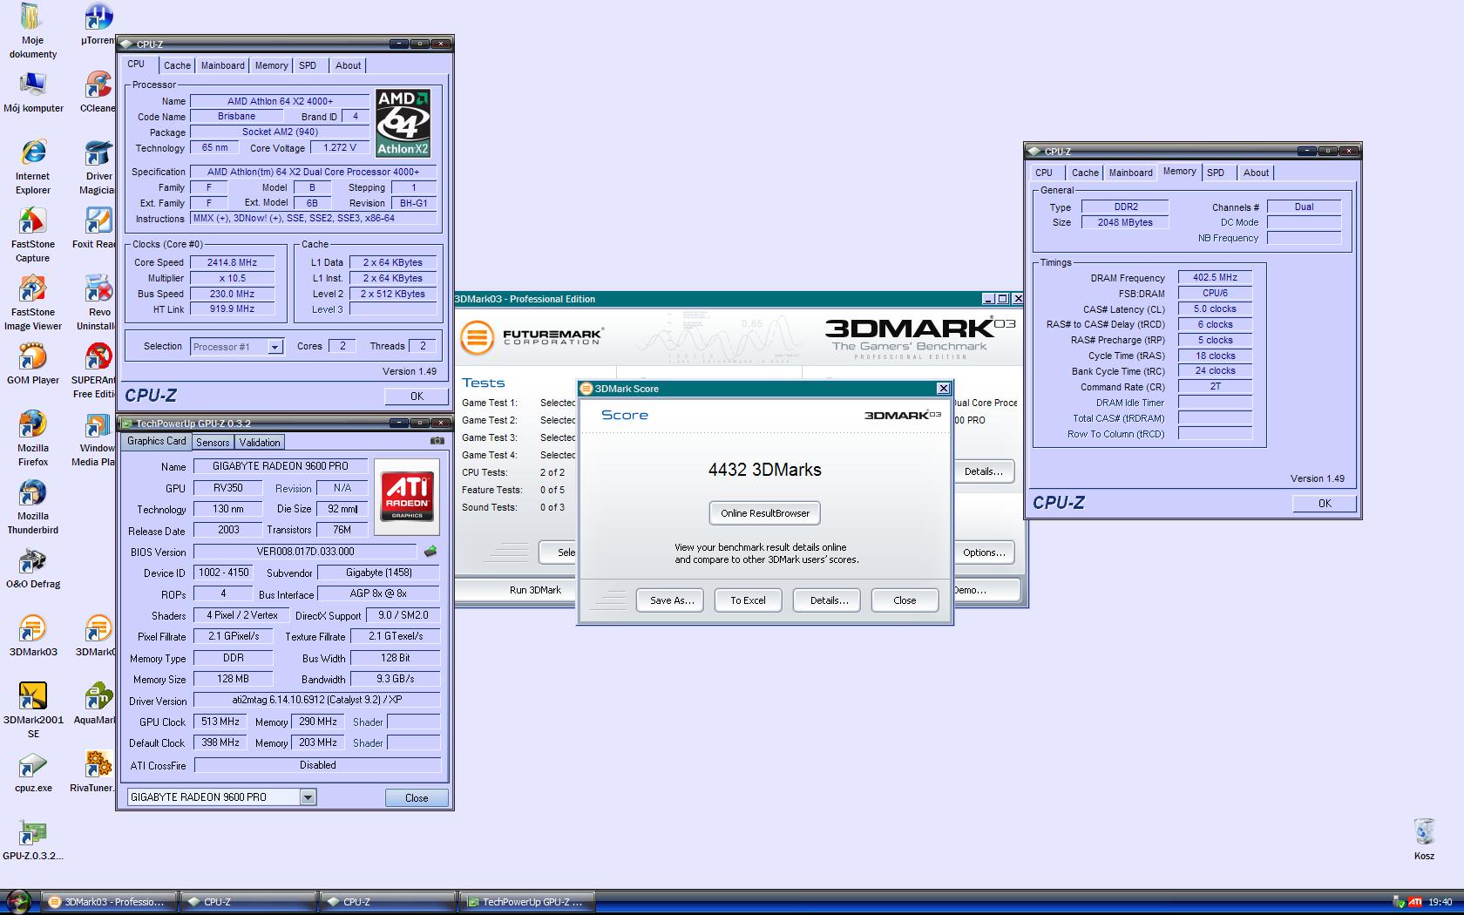Click the 4432 3DMarks score text
The image size is (1464, 915).
point(765,470)
